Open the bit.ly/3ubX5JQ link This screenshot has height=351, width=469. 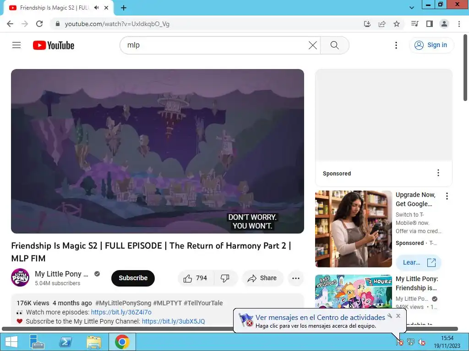[173, 321]
